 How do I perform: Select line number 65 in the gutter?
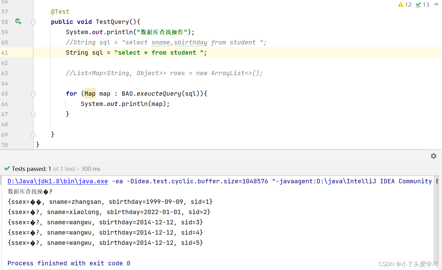point(5,94)
